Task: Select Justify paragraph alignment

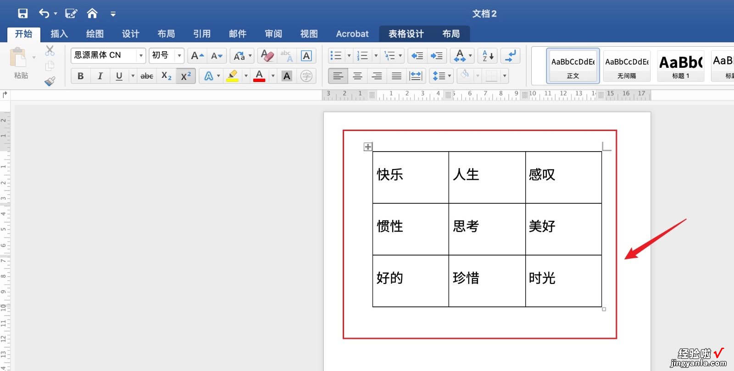Action: tap(396, 76)
